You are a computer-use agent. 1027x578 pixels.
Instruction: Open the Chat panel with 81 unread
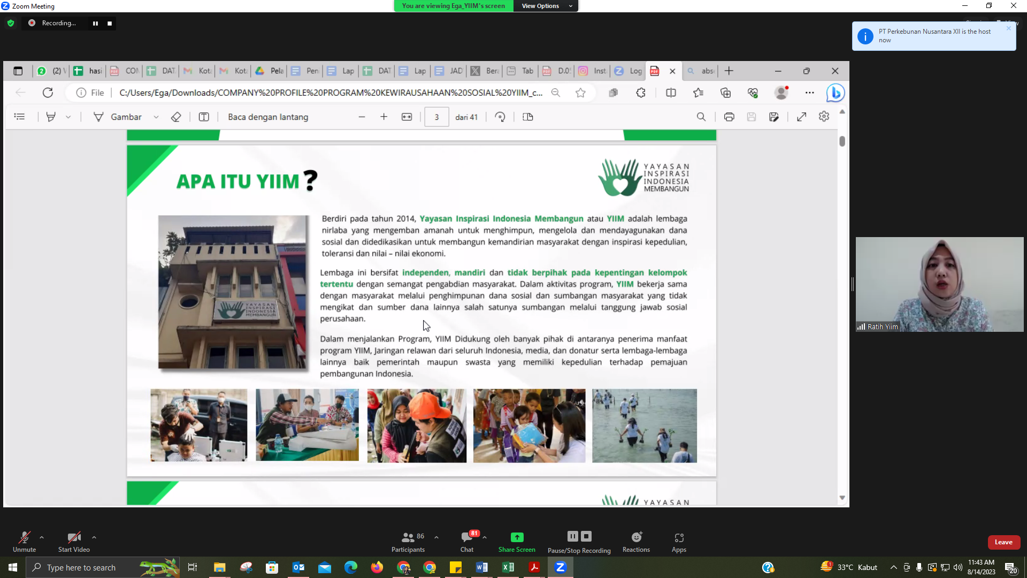pos(466,537)
